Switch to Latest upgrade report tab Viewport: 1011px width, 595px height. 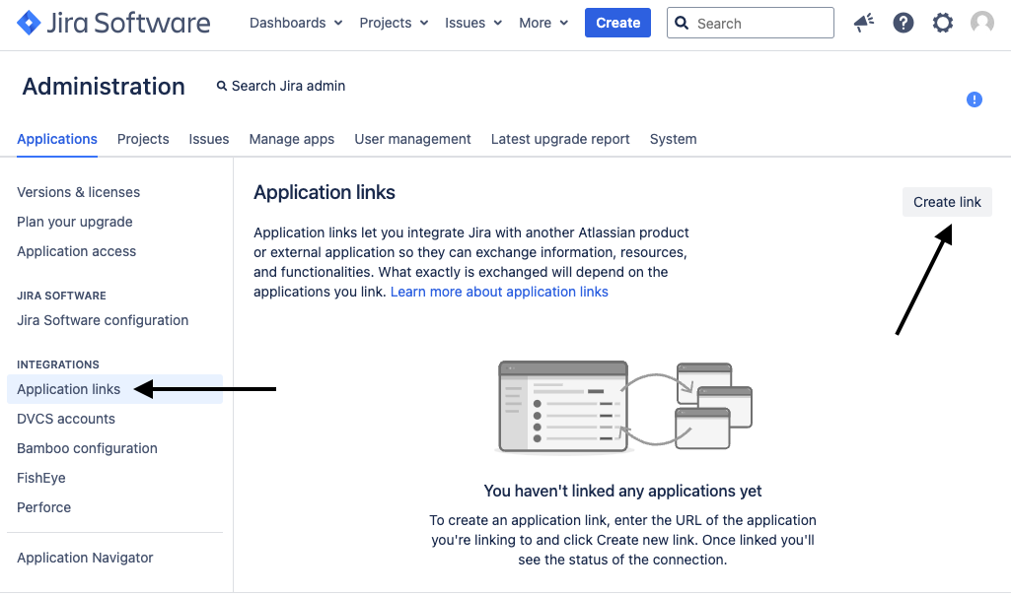tap(560, 139)
